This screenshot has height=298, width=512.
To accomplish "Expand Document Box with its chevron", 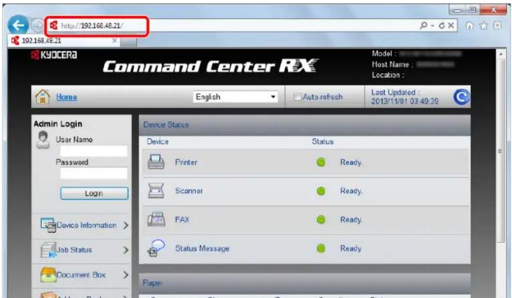I will 126,275.
